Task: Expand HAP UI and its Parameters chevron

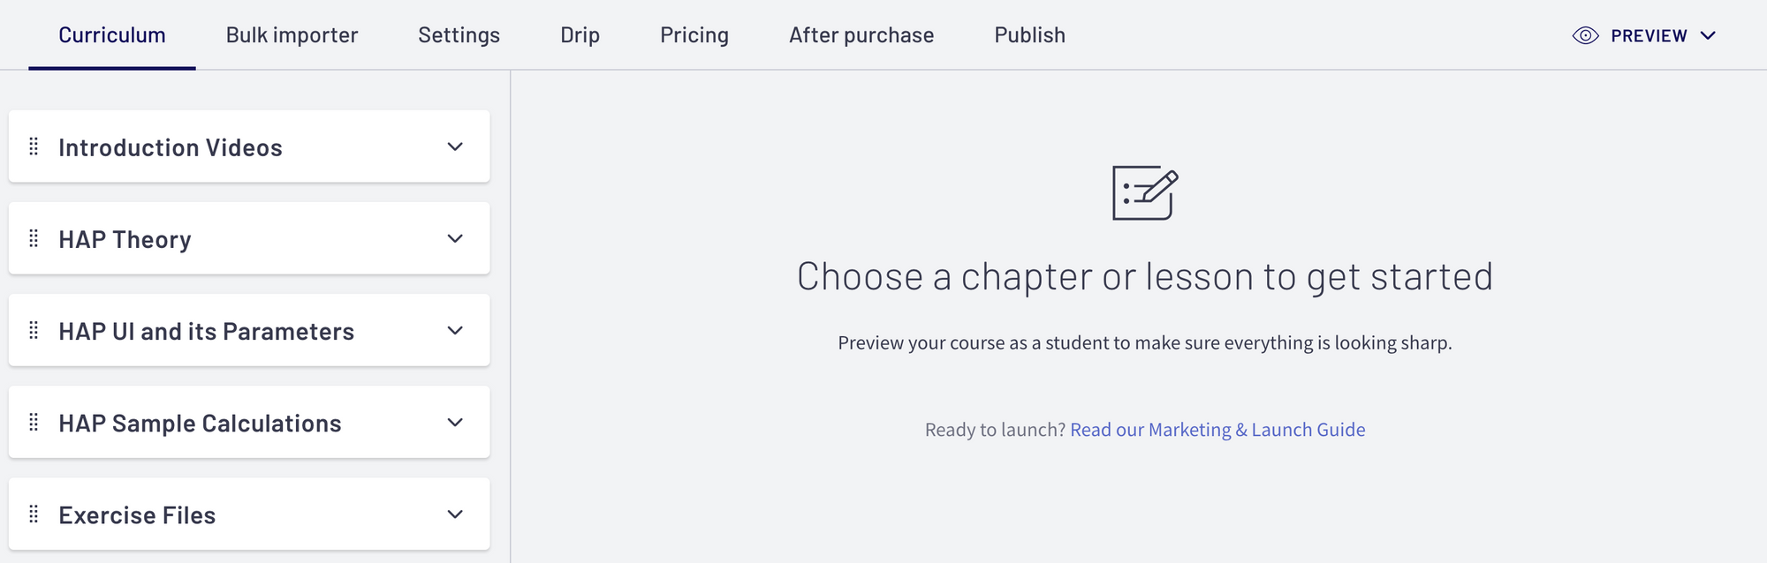Action: (x=455, y=330)
